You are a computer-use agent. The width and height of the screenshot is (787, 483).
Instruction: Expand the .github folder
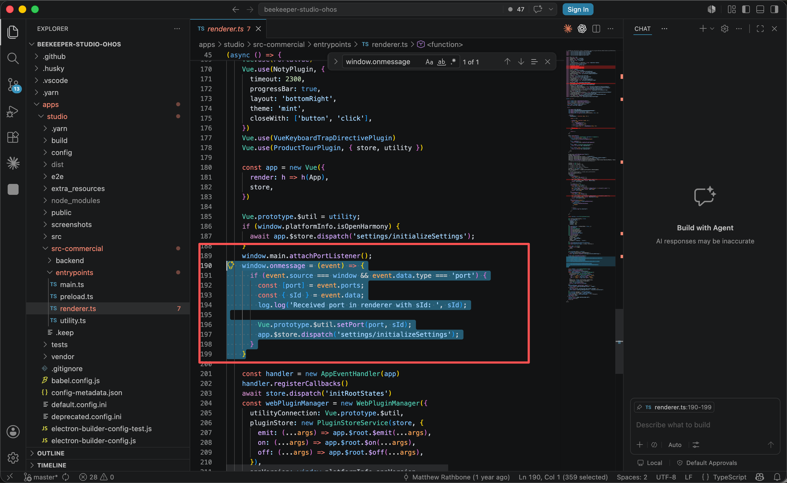coord(54,56)
